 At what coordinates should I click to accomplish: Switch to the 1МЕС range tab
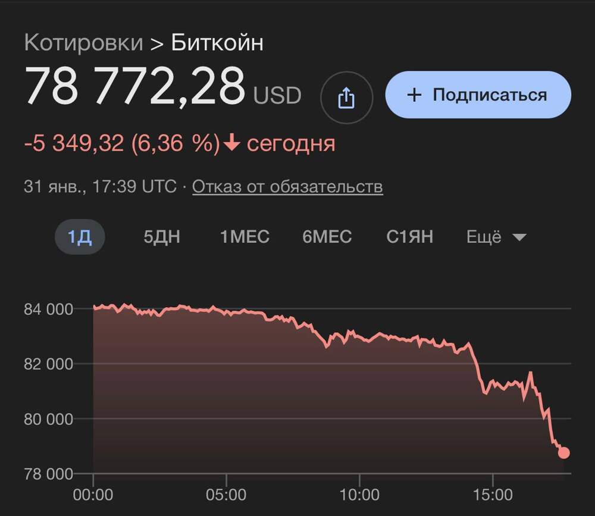point(245,237)
